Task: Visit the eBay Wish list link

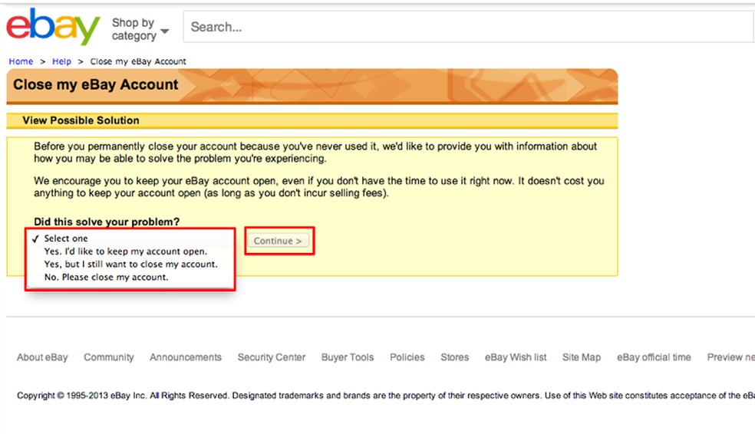Action: [516, 357]
